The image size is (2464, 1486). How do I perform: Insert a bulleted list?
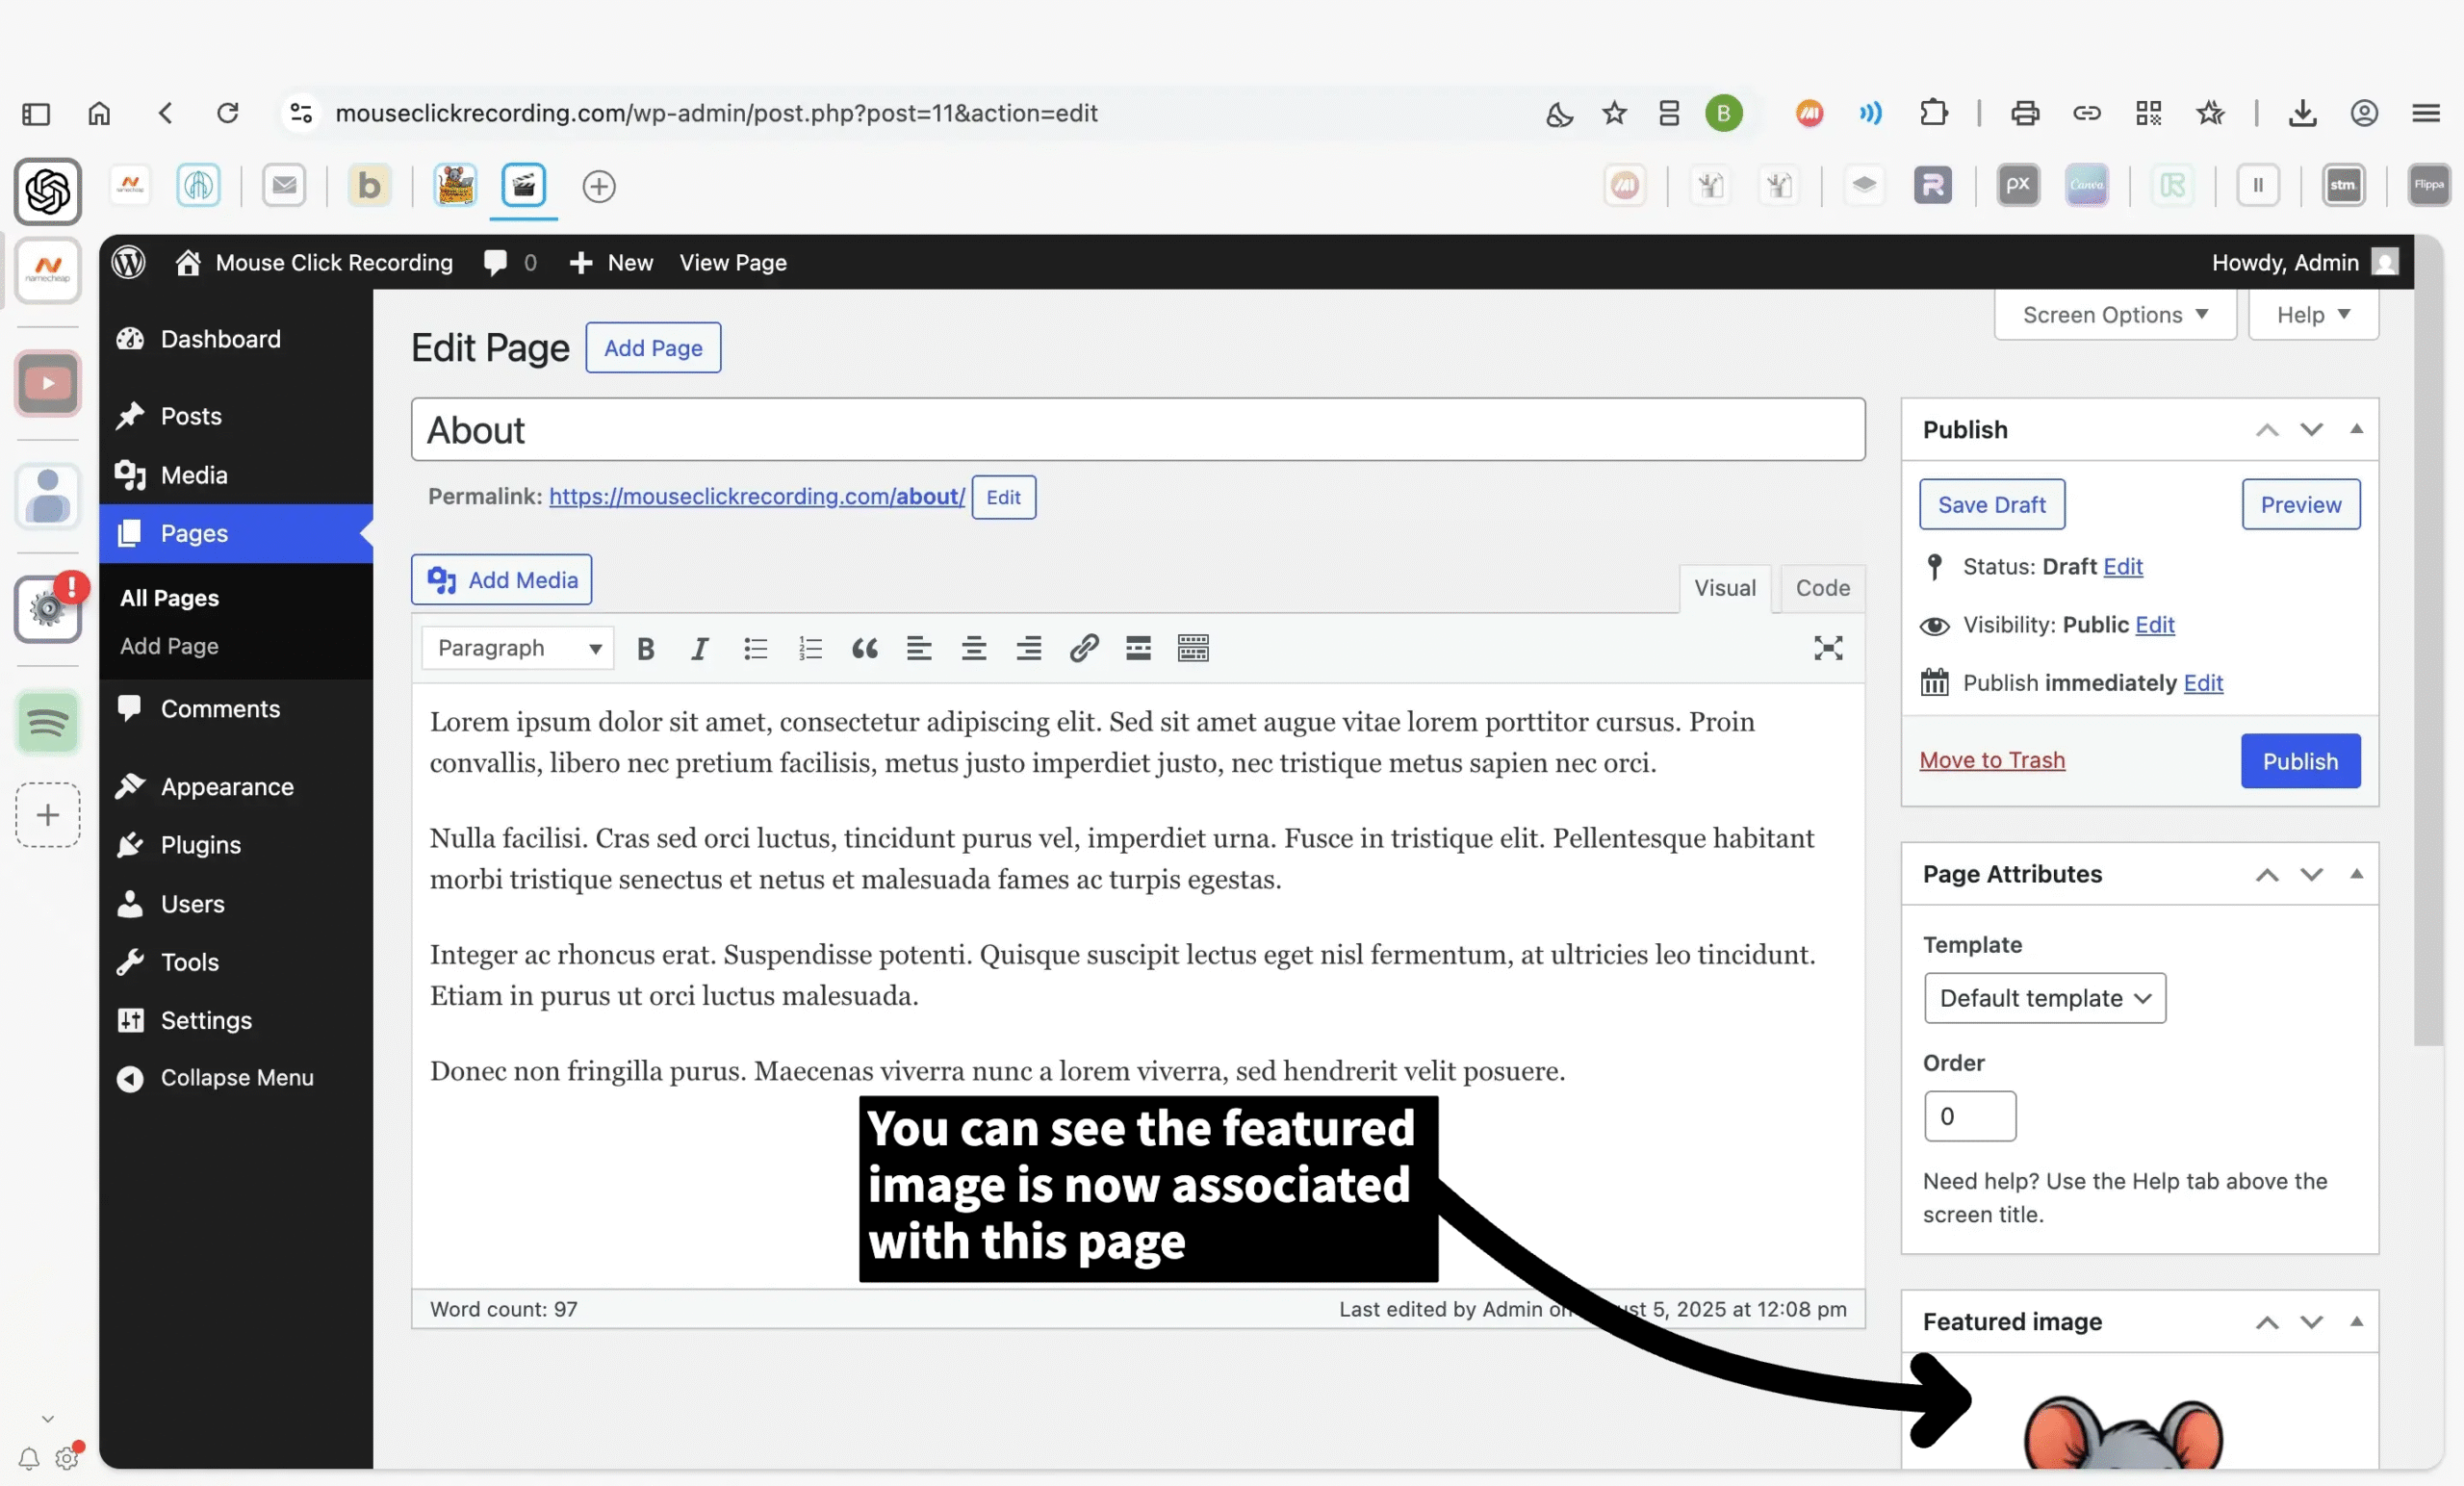pos(755,649)
